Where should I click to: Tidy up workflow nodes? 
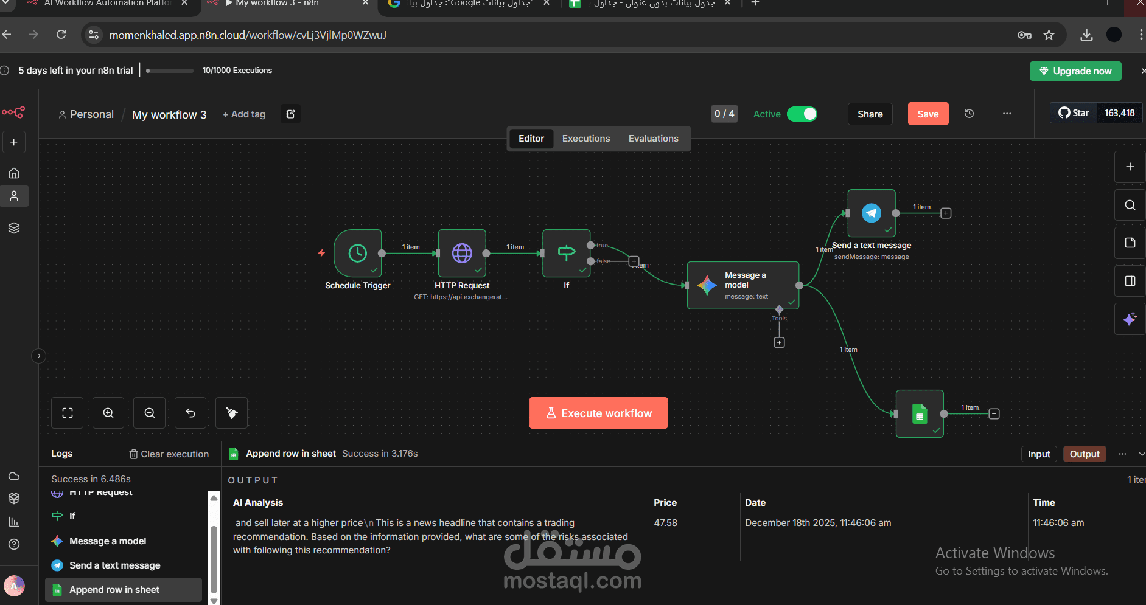click(231, 413)
